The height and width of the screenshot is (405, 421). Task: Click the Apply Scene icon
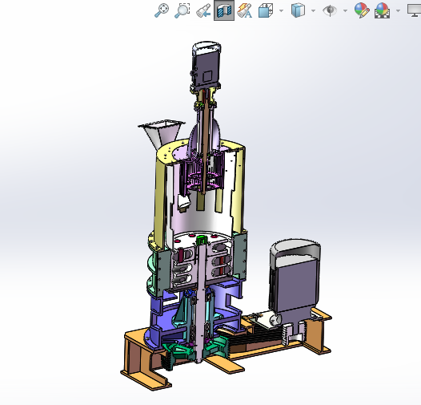click(x=382, y=10)
